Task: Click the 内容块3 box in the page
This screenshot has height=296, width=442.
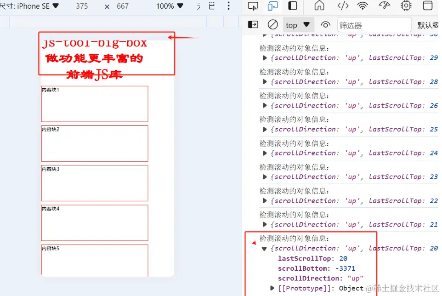Action: pyautogui.click(x=95, y=183)
